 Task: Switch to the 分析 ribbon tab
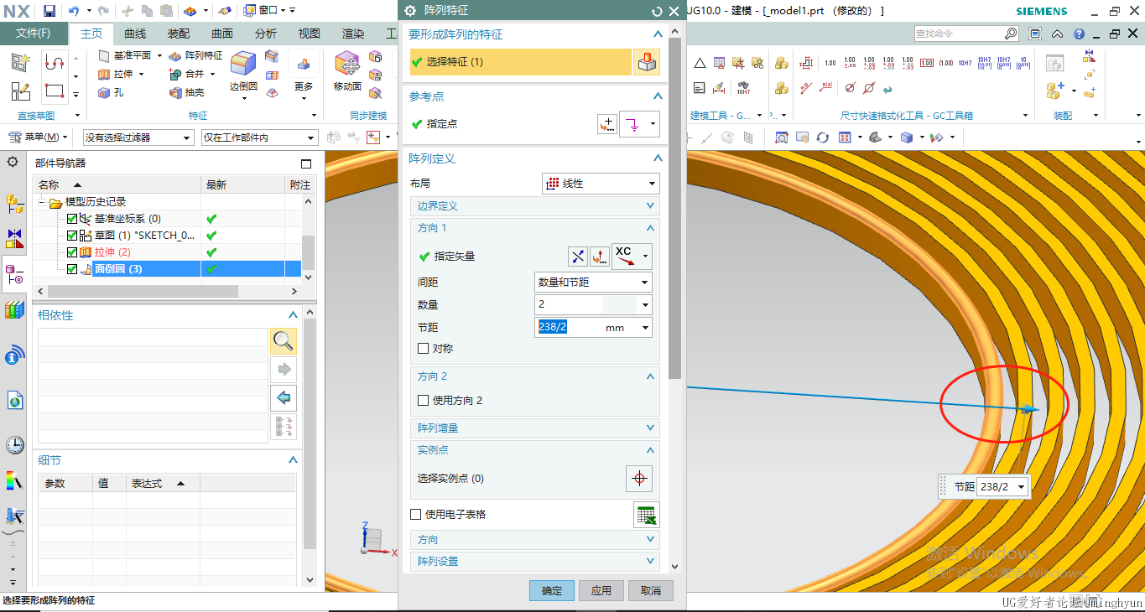tap(266, 34)
